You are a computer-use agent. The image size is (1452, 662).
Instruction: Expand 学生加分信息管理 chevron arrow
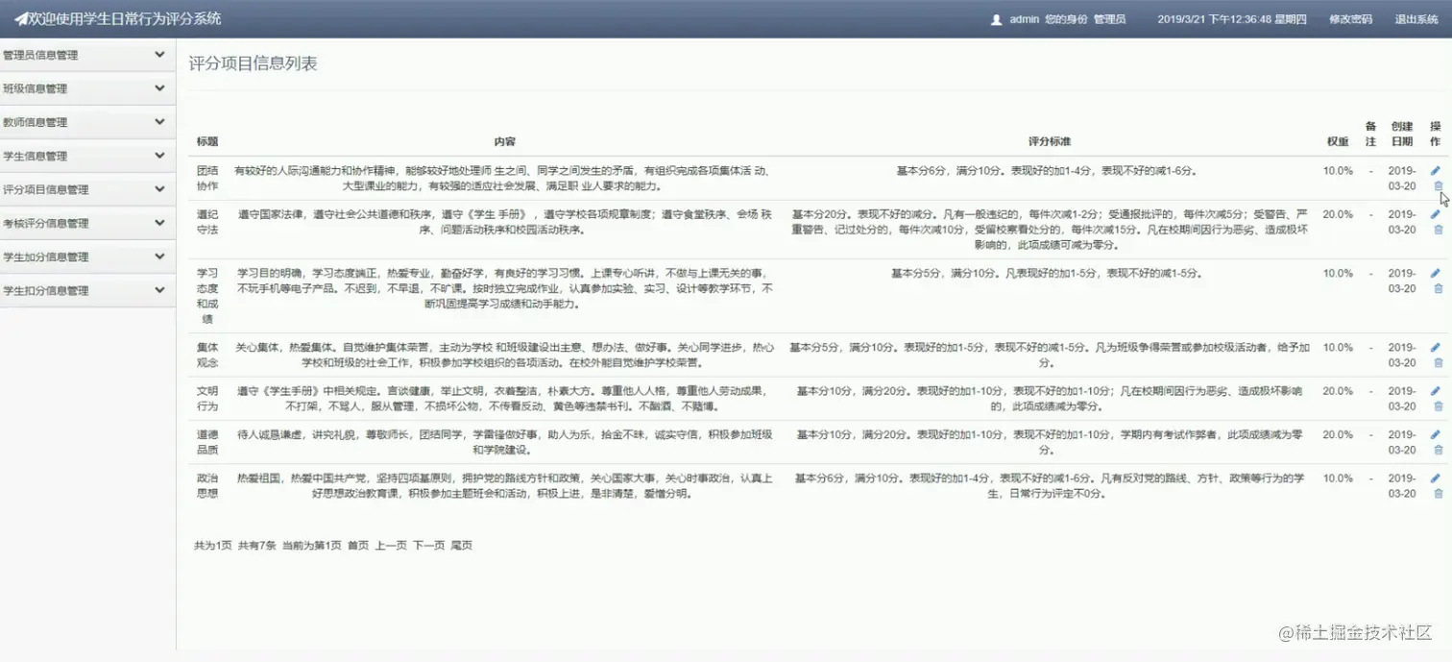(159, 257)
